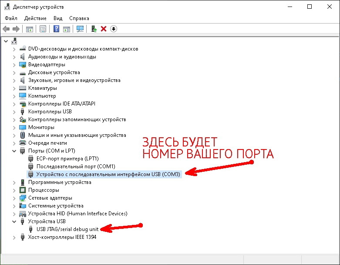Click the Back arrow in toolbar
Image resolution: width=340 pixels, height=265 pixels.
pyautogui.click(x=6, y=29)
